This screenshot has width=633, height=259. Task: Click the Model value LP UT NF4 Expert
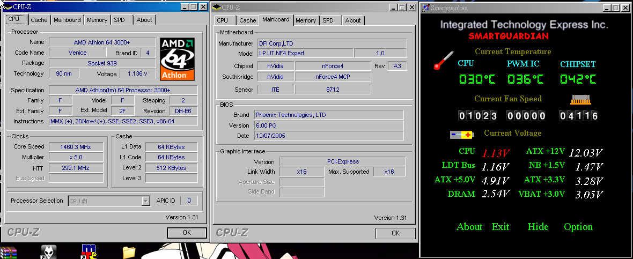click(305, 53)
